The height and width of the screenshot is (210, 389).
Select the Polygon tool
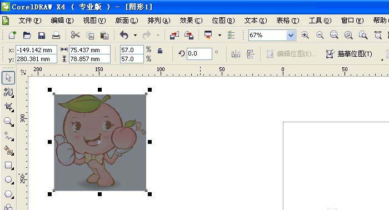(8, 194)
